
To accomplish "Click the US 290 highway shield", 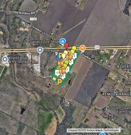I will pyautogui.click(x=97, y=47).
